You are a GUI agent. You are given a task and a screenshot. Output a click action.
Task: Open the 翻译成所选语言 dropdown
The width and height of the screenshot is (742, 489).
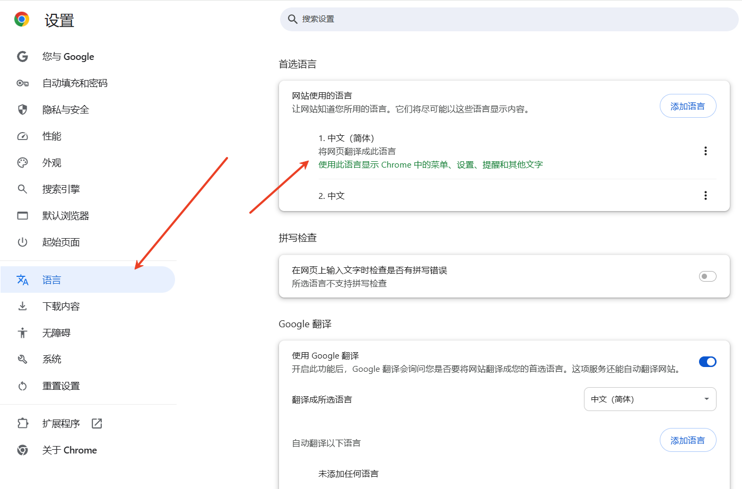[x=650, y=399]
